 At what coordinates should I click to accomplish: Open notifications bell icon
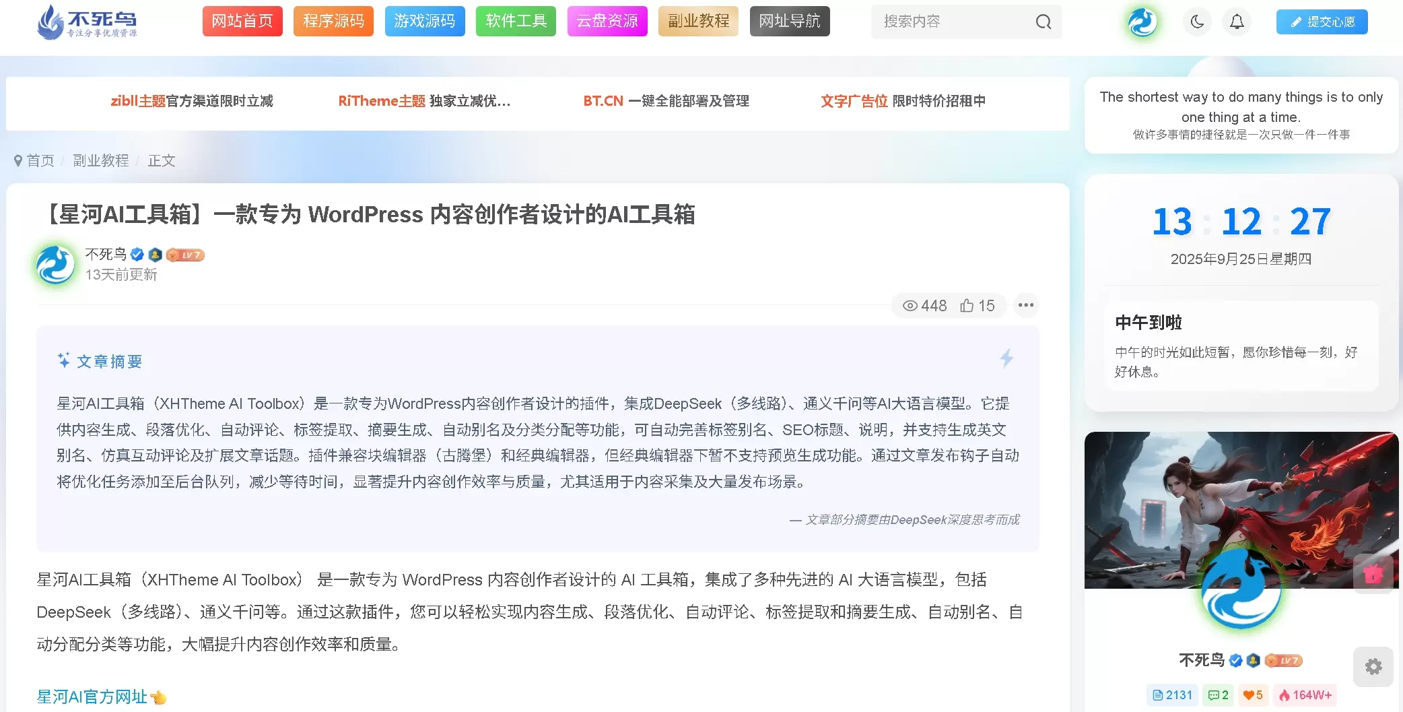point(1237,22)
